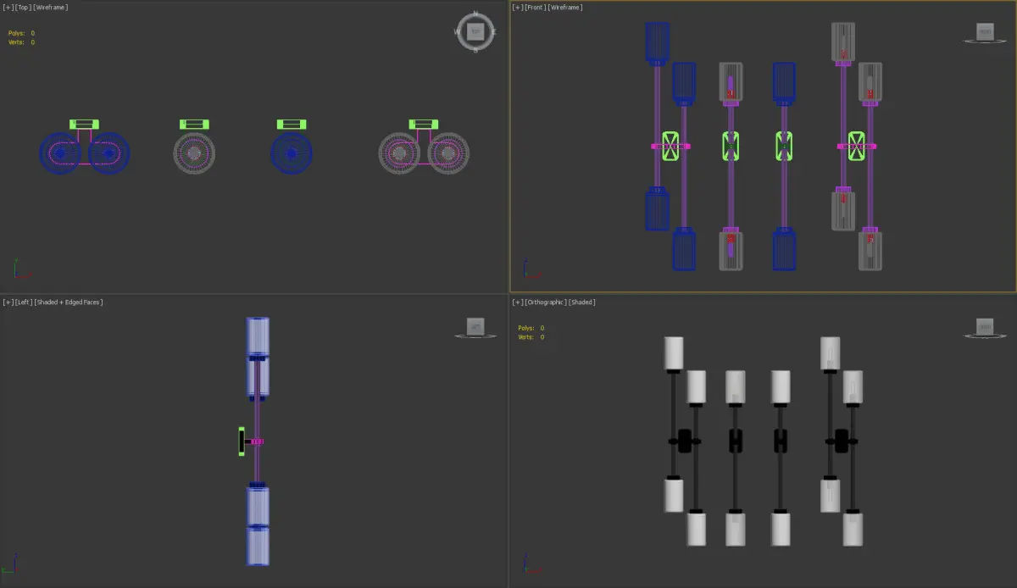Open the [+] menu in Top viewport

click(x=8, y=8)
